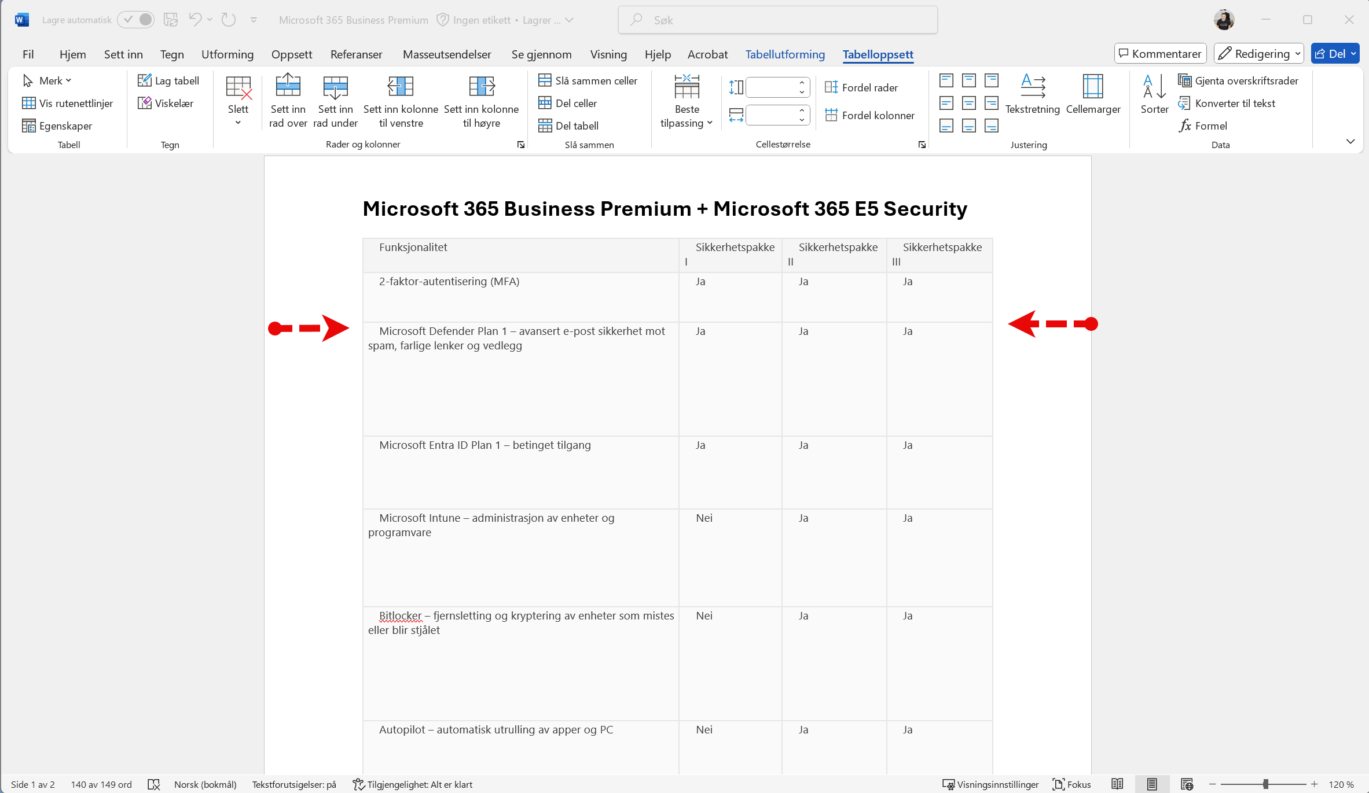1369x793 pixels.
Task: Align cell text top center
Action: click(x=969, y=80)
